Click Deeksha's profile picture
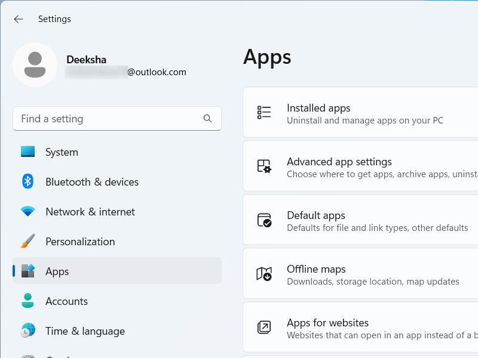 (x=35, y=66)
